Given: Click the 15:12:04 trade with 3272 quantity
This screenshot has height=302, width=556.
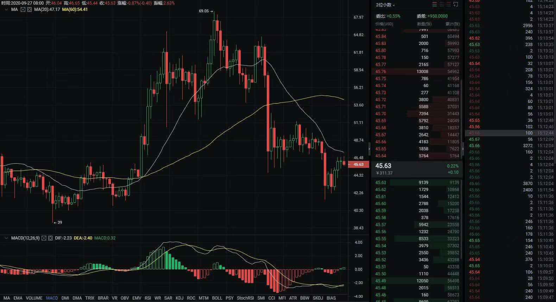Looking at the screenshot, I should click(510, 146).
